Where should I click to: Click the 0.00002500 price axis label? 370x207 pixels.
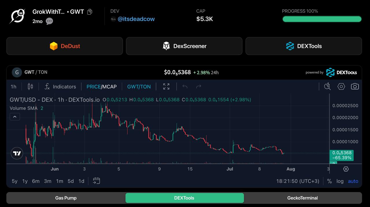point(345,106)
